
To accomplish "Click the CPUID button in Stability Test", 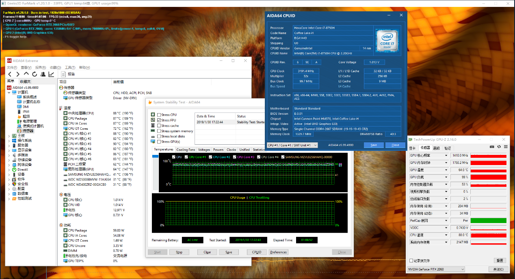I will (256, 252).
